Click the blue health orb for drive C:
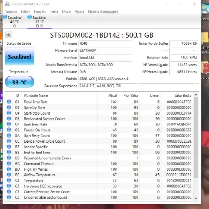This screenshot has width=209, height=209. tap(5, 17)
